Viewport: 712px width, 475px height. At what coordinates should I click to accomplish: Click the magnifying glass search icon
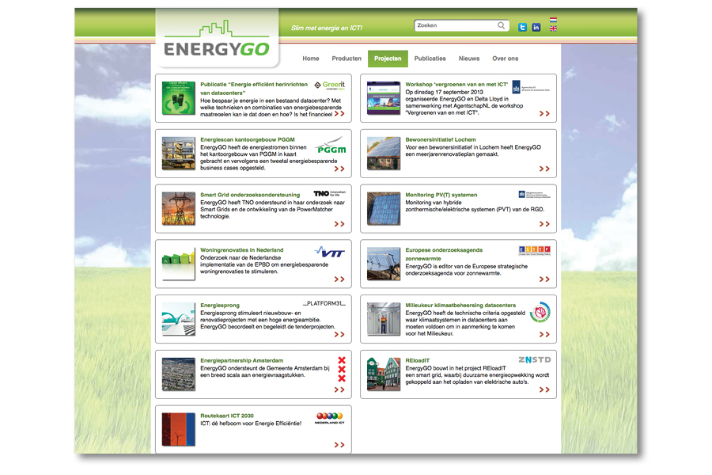(x=502, y=25)
